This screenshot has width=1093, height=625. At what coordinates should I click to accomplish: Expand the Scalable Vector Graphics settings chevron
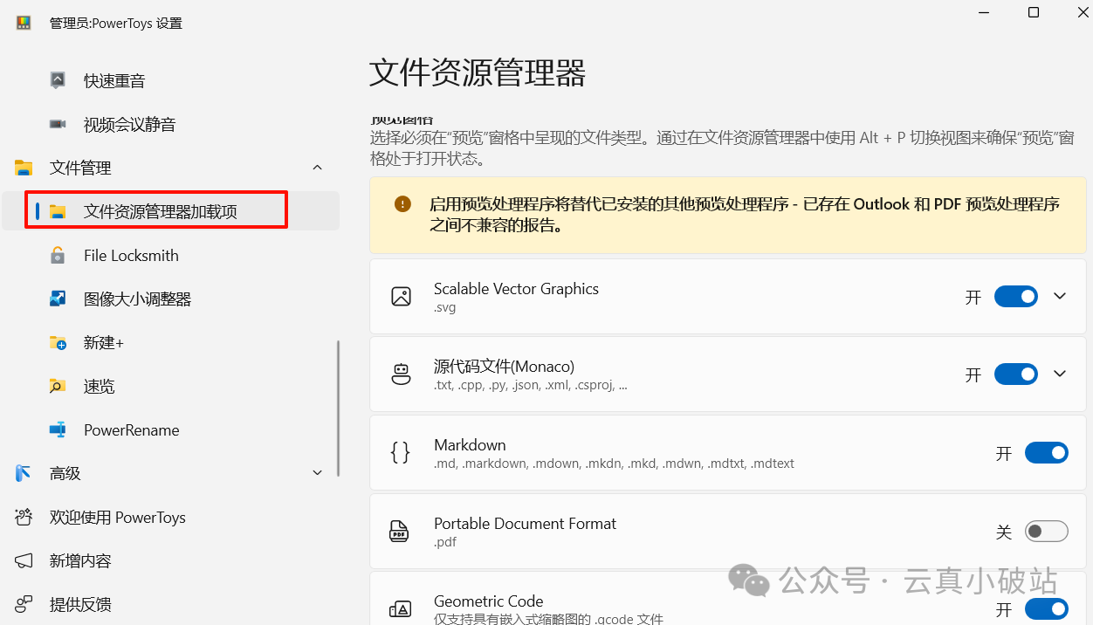[1060, 296]
